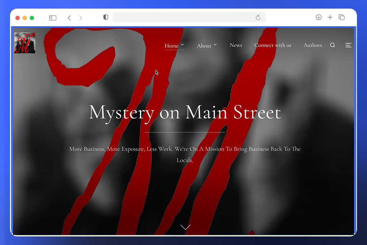Show the tab overview
Screen dimensions: 367x245
click(342, 17)
